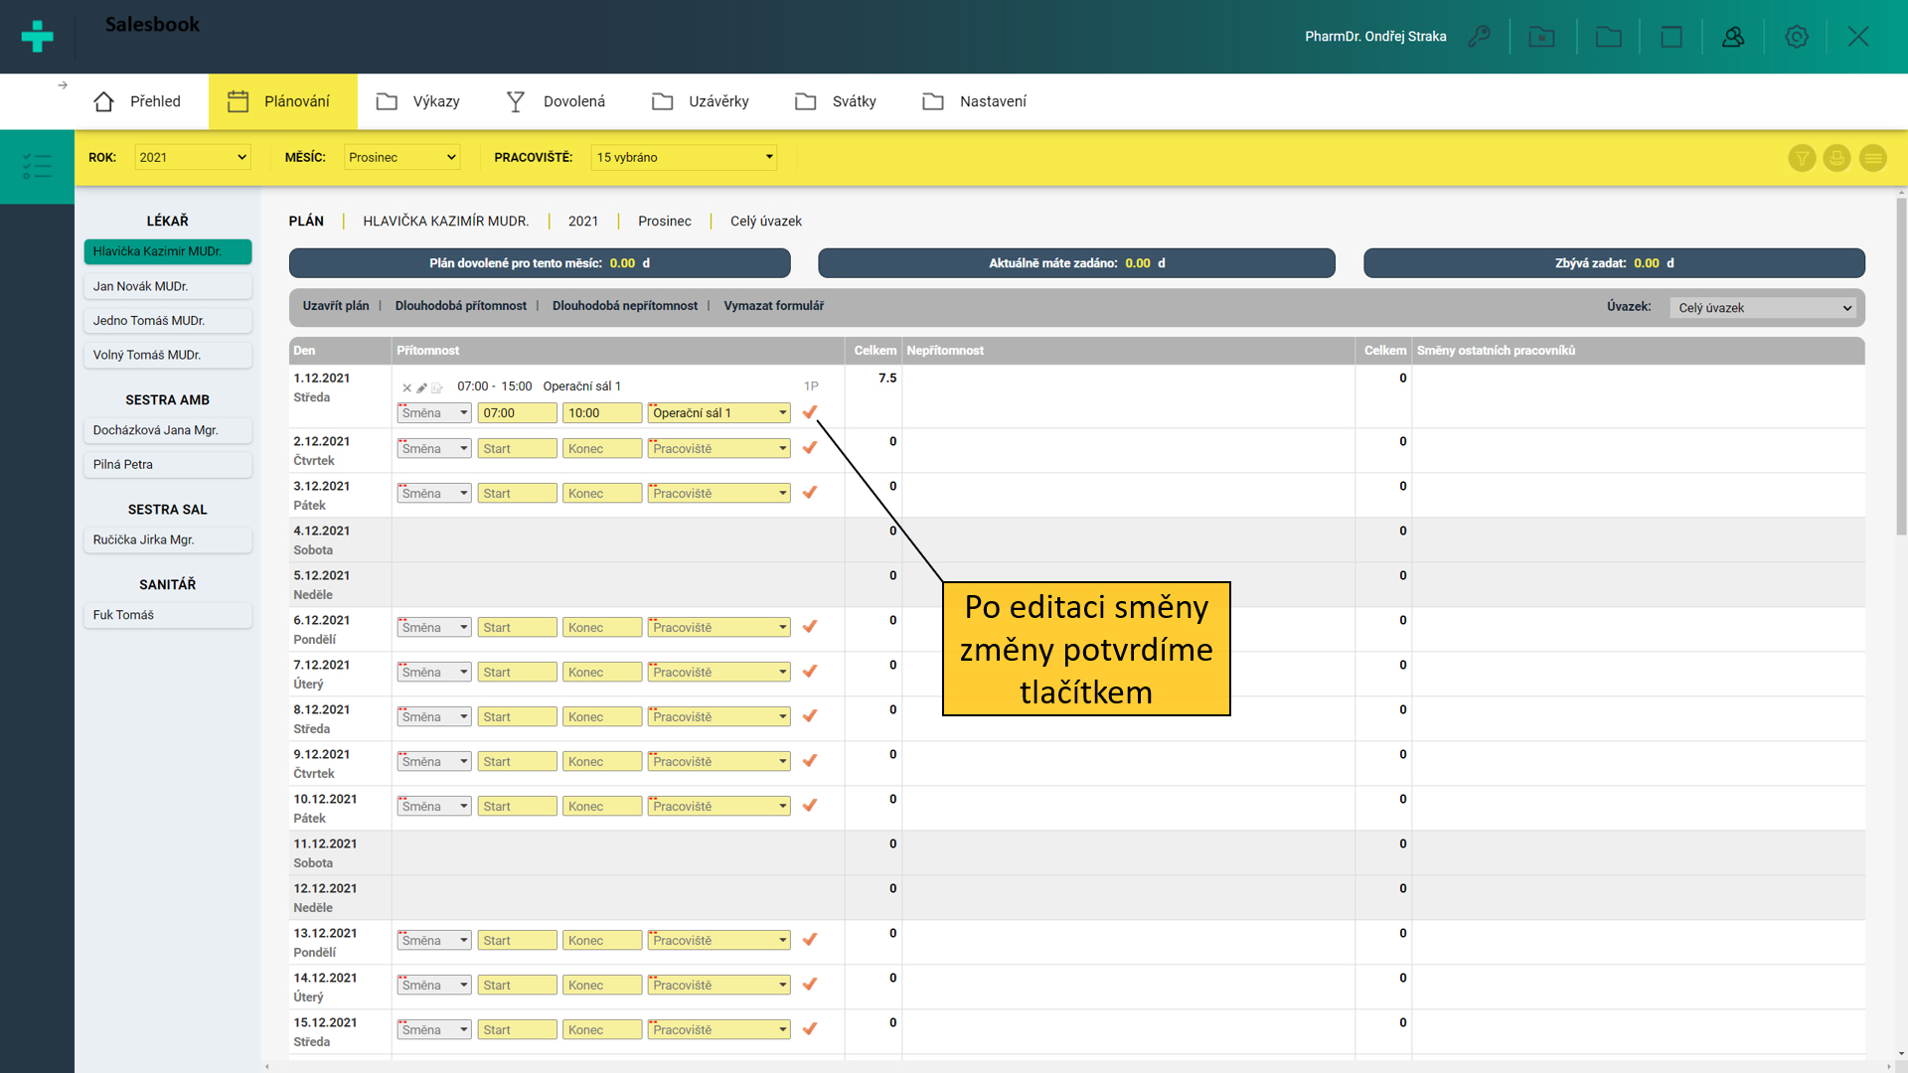The height and width of the screenshot is (1073, 1908).
Task: Click the printer icon in yellow bar
Action: (x=1836, y=158)
